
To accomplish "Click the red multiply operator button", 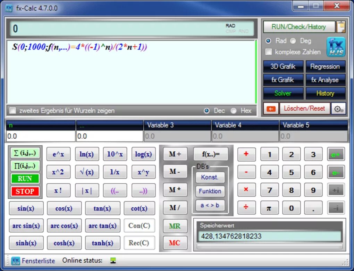I will click(246, 190).
